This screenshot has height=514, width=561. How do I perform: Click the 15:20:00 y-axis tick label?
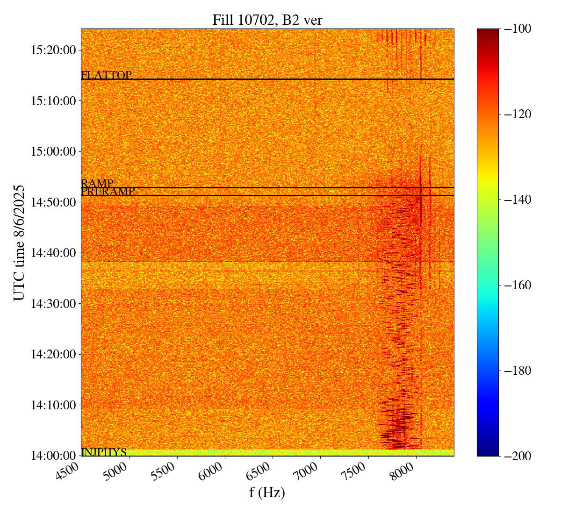tap(53, 50)
